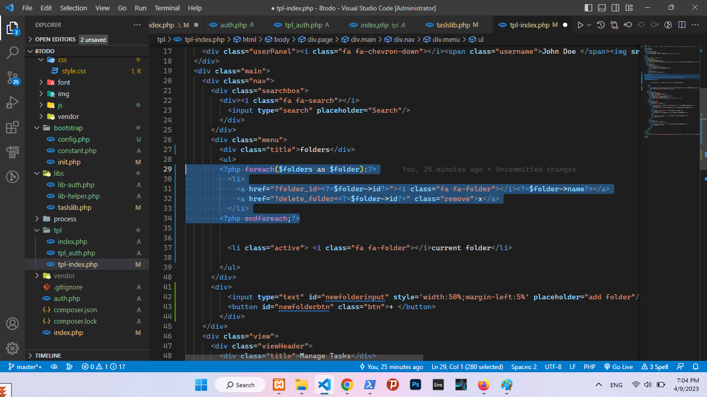Click the synchronize changes cloud icon
The image size is (707, 397).
(54, 367)
